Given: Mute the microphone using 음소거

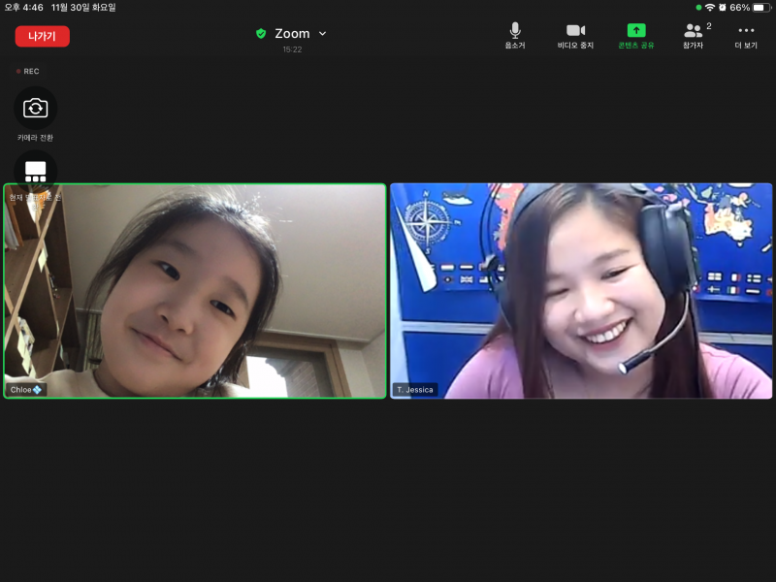Looking at the screenshot, I should [x=515, y=34].
